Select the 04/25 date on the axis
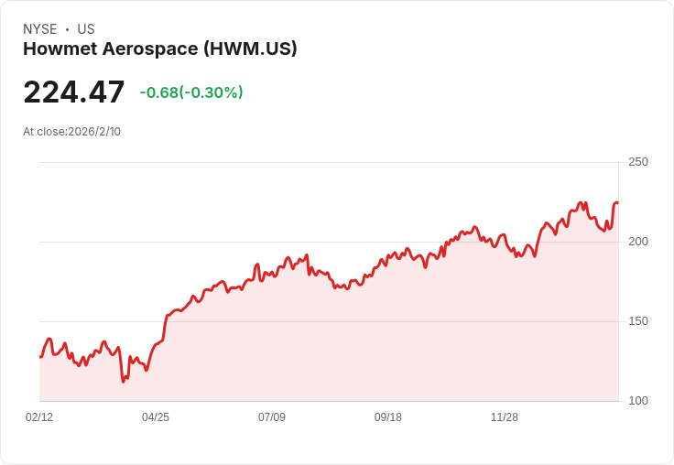This screenshot has width=674, height=465. click(x=156, y=417)
